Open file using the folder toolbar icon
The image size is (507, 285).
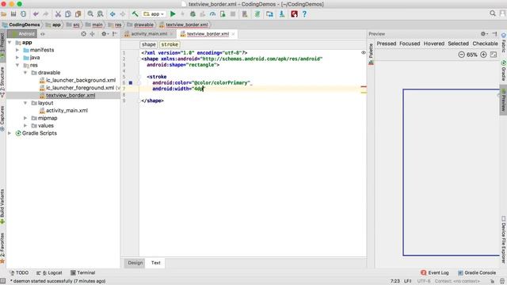click(x=3, y=14)
